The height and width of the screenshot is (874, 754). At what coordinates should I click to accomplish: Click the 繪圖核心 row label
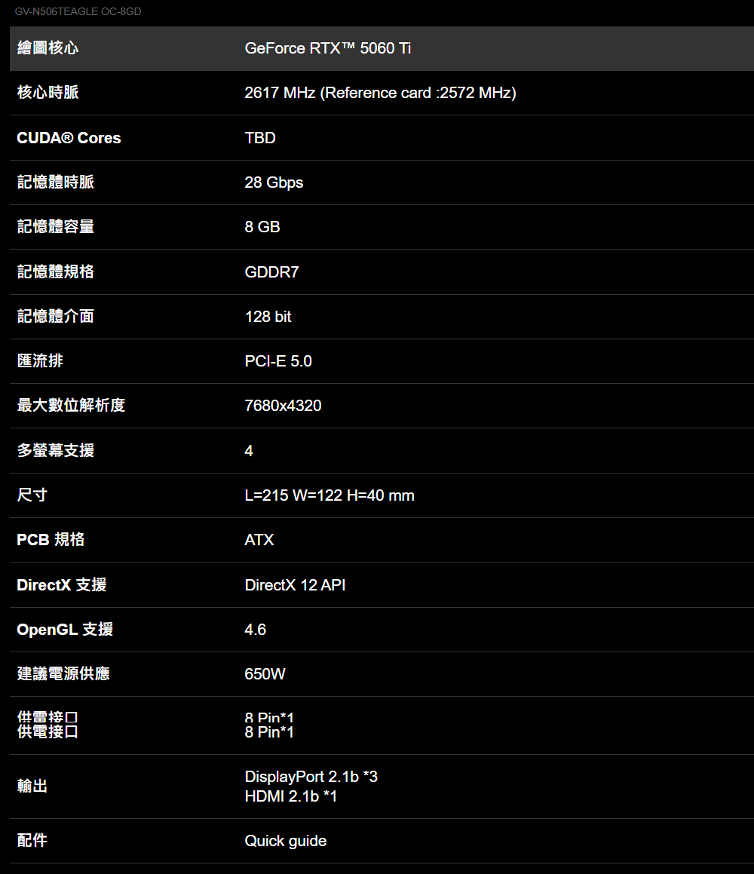(x=48, y=48)
